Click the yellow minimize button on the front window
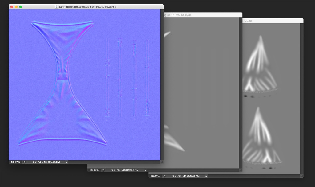 (x=15, y=6)
